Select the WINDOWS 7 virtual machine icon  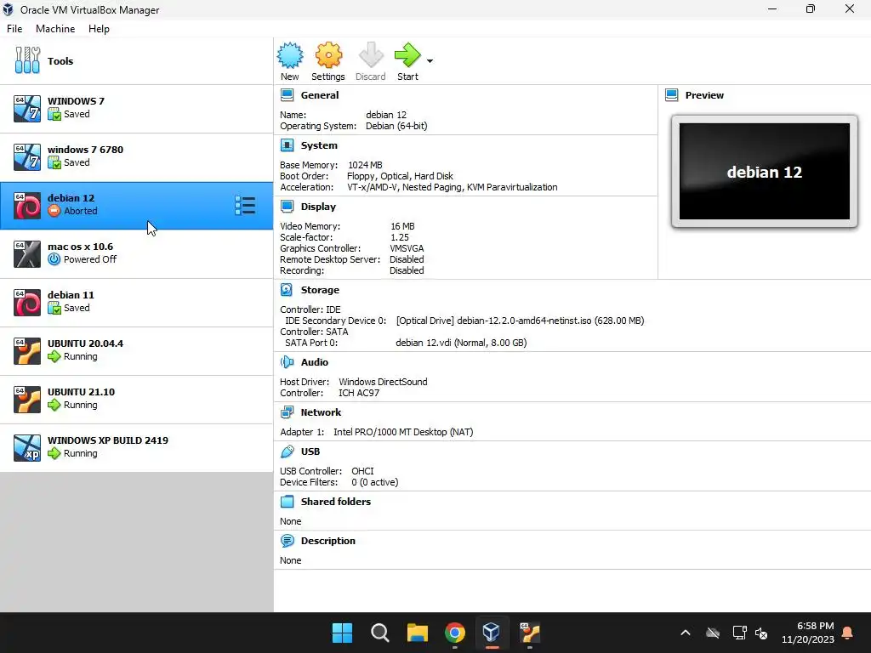point(27,108)
